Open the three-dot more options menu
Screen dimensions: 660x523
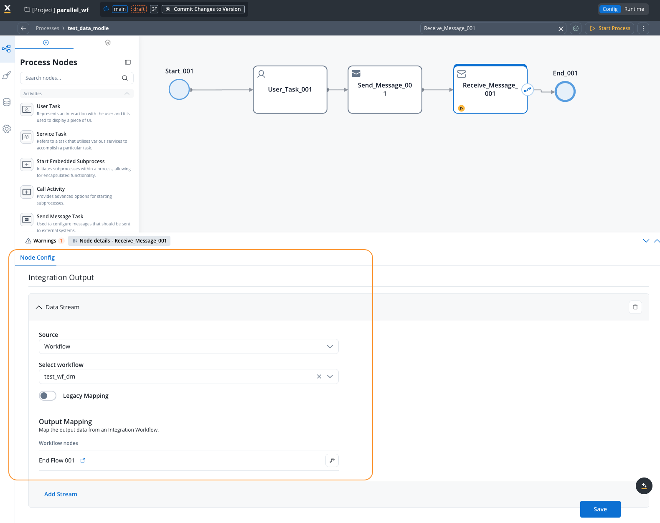643,28
